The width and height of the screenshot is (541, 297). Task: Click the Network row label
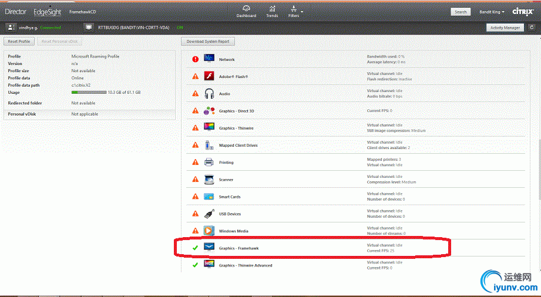pyautogui.click(x=227, y=60)
